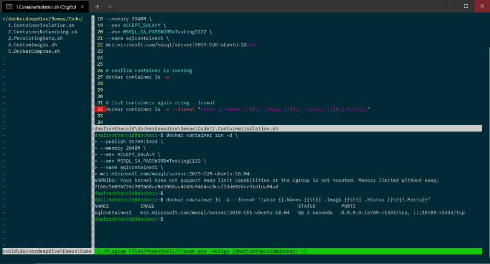Screen dimensions: 490x264
Task: Maximize the terminal window
Action: pyautogui.click(x=465, y=6)
